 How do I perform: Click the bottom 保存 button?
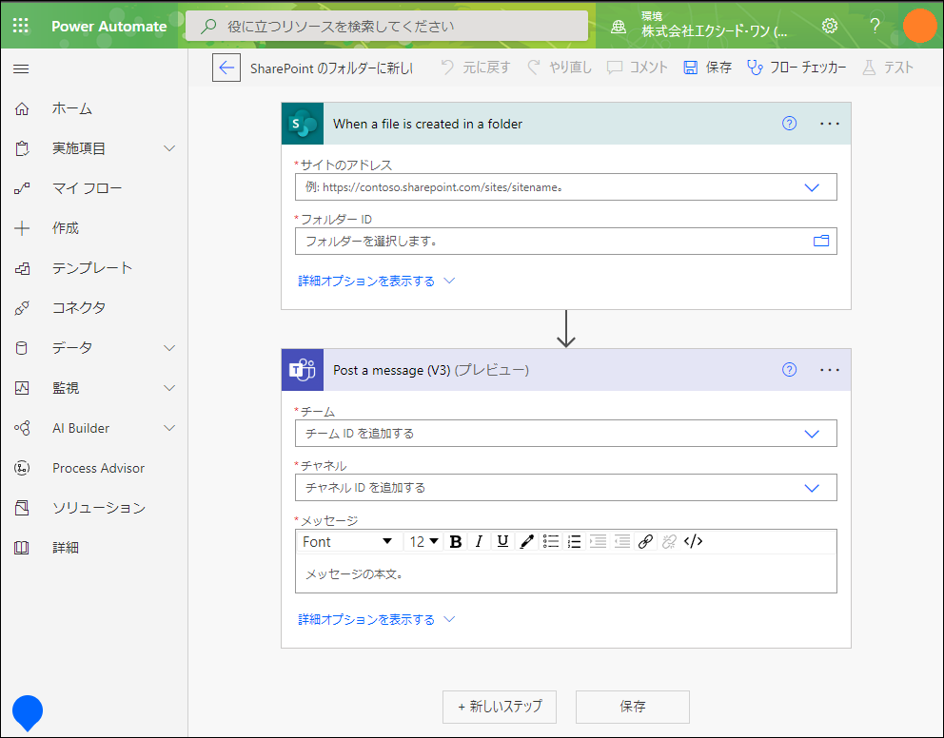coord(632,707)
